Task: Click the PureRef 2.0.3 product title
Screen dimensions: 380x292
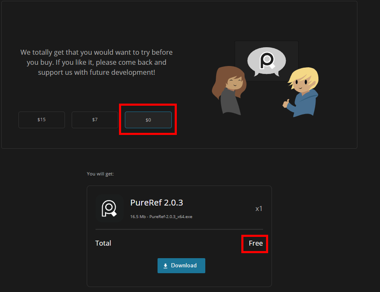Action: (x=157, y=203)
